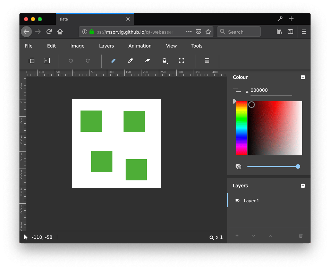Bookmark the page with star icon
This screenshot has width=330, height=269.
208,31
